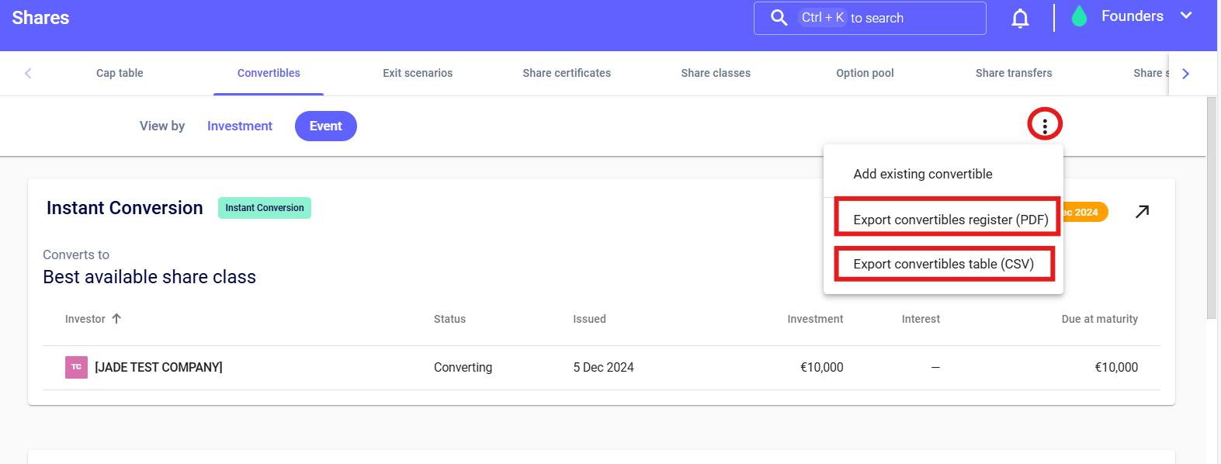Select Export convertibles register (PDF)
The width and height of the screenshot is (1221, 464).
950,220
